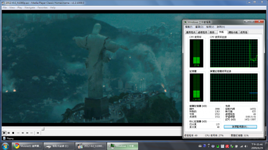Click the blue globe tray icon
The image size is (268, 150).
pyautogui.click(x=213, y=146)
